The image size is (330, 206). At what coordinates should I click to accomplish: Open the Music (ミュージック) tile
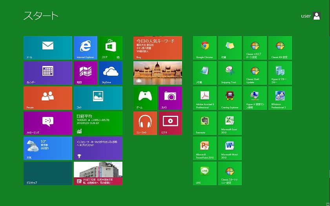(145, 123)
